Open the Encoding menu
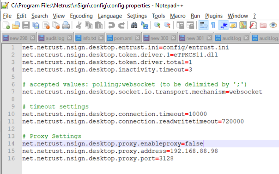The width and height of the screenshot is (279, 174). click(81, 16)
